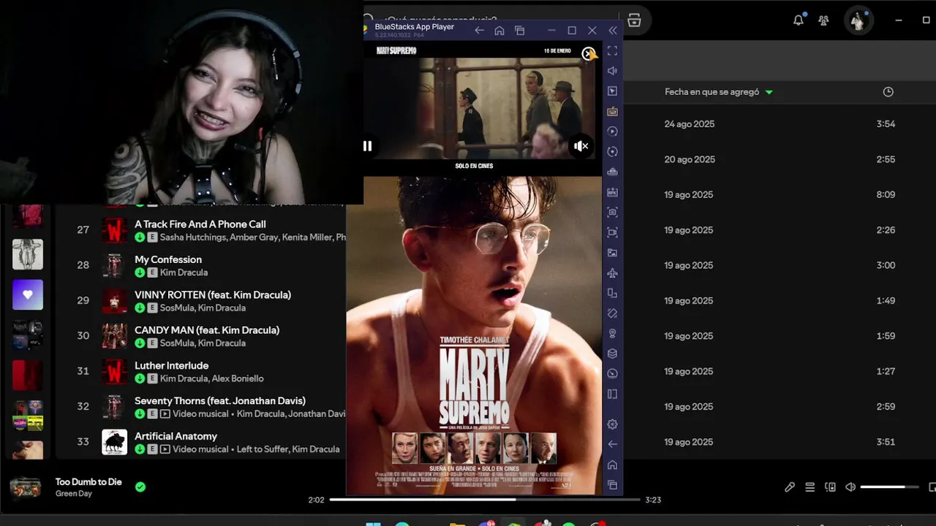Click the BlueStacks fullscreen icon in sidebar
The height and width of the screenshot is (526, 936).
(613, 50)
